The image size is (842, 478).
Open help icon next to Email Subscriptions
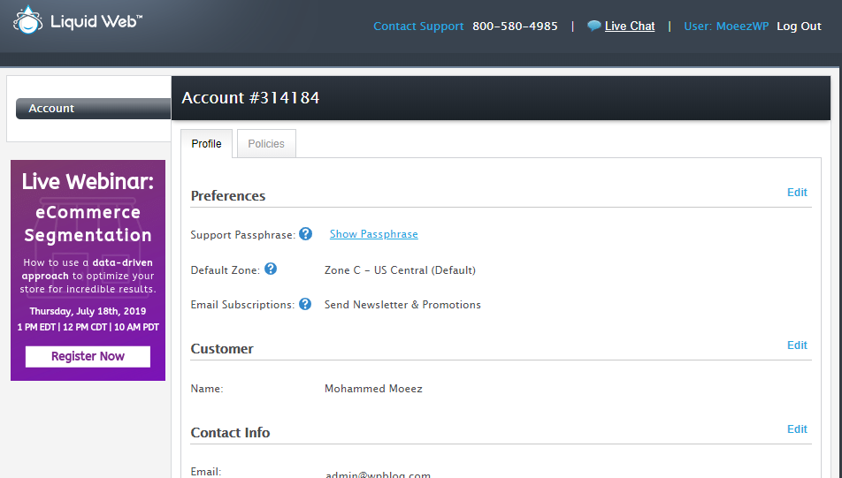[305, 304]
